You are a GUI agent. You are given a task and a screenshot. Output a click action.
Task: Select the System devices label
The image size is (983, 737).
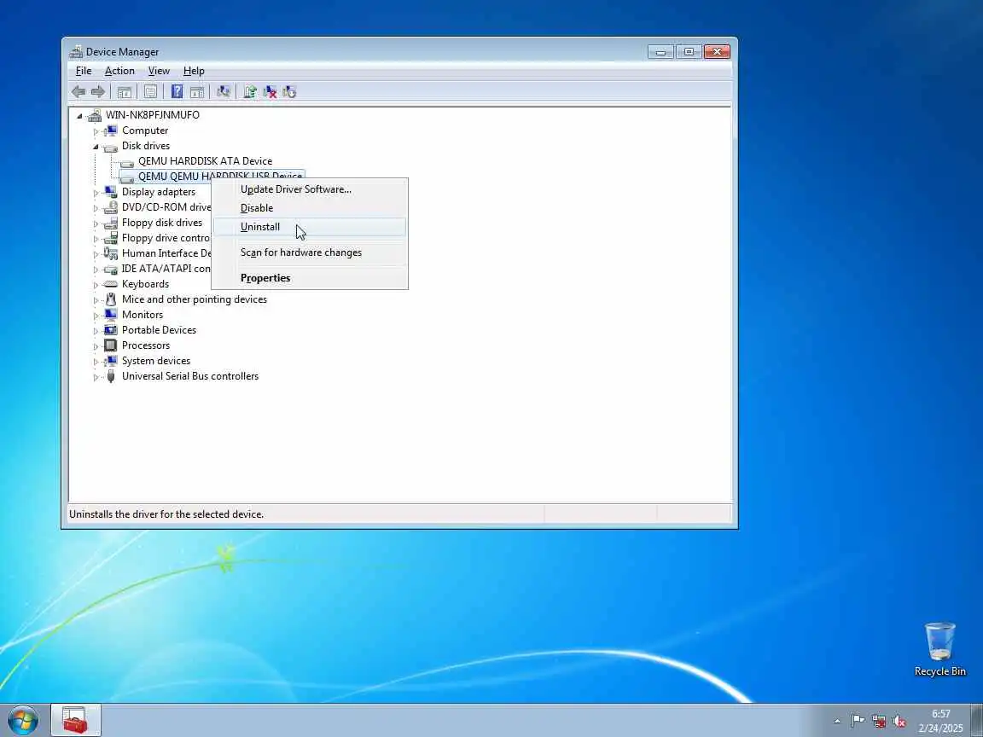pyautogui.click(x=156, y=361)
